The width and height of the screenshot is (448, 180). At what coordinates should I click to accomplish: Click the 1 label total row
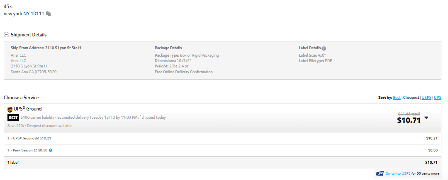pyautogui.click(x=223, y=163)
